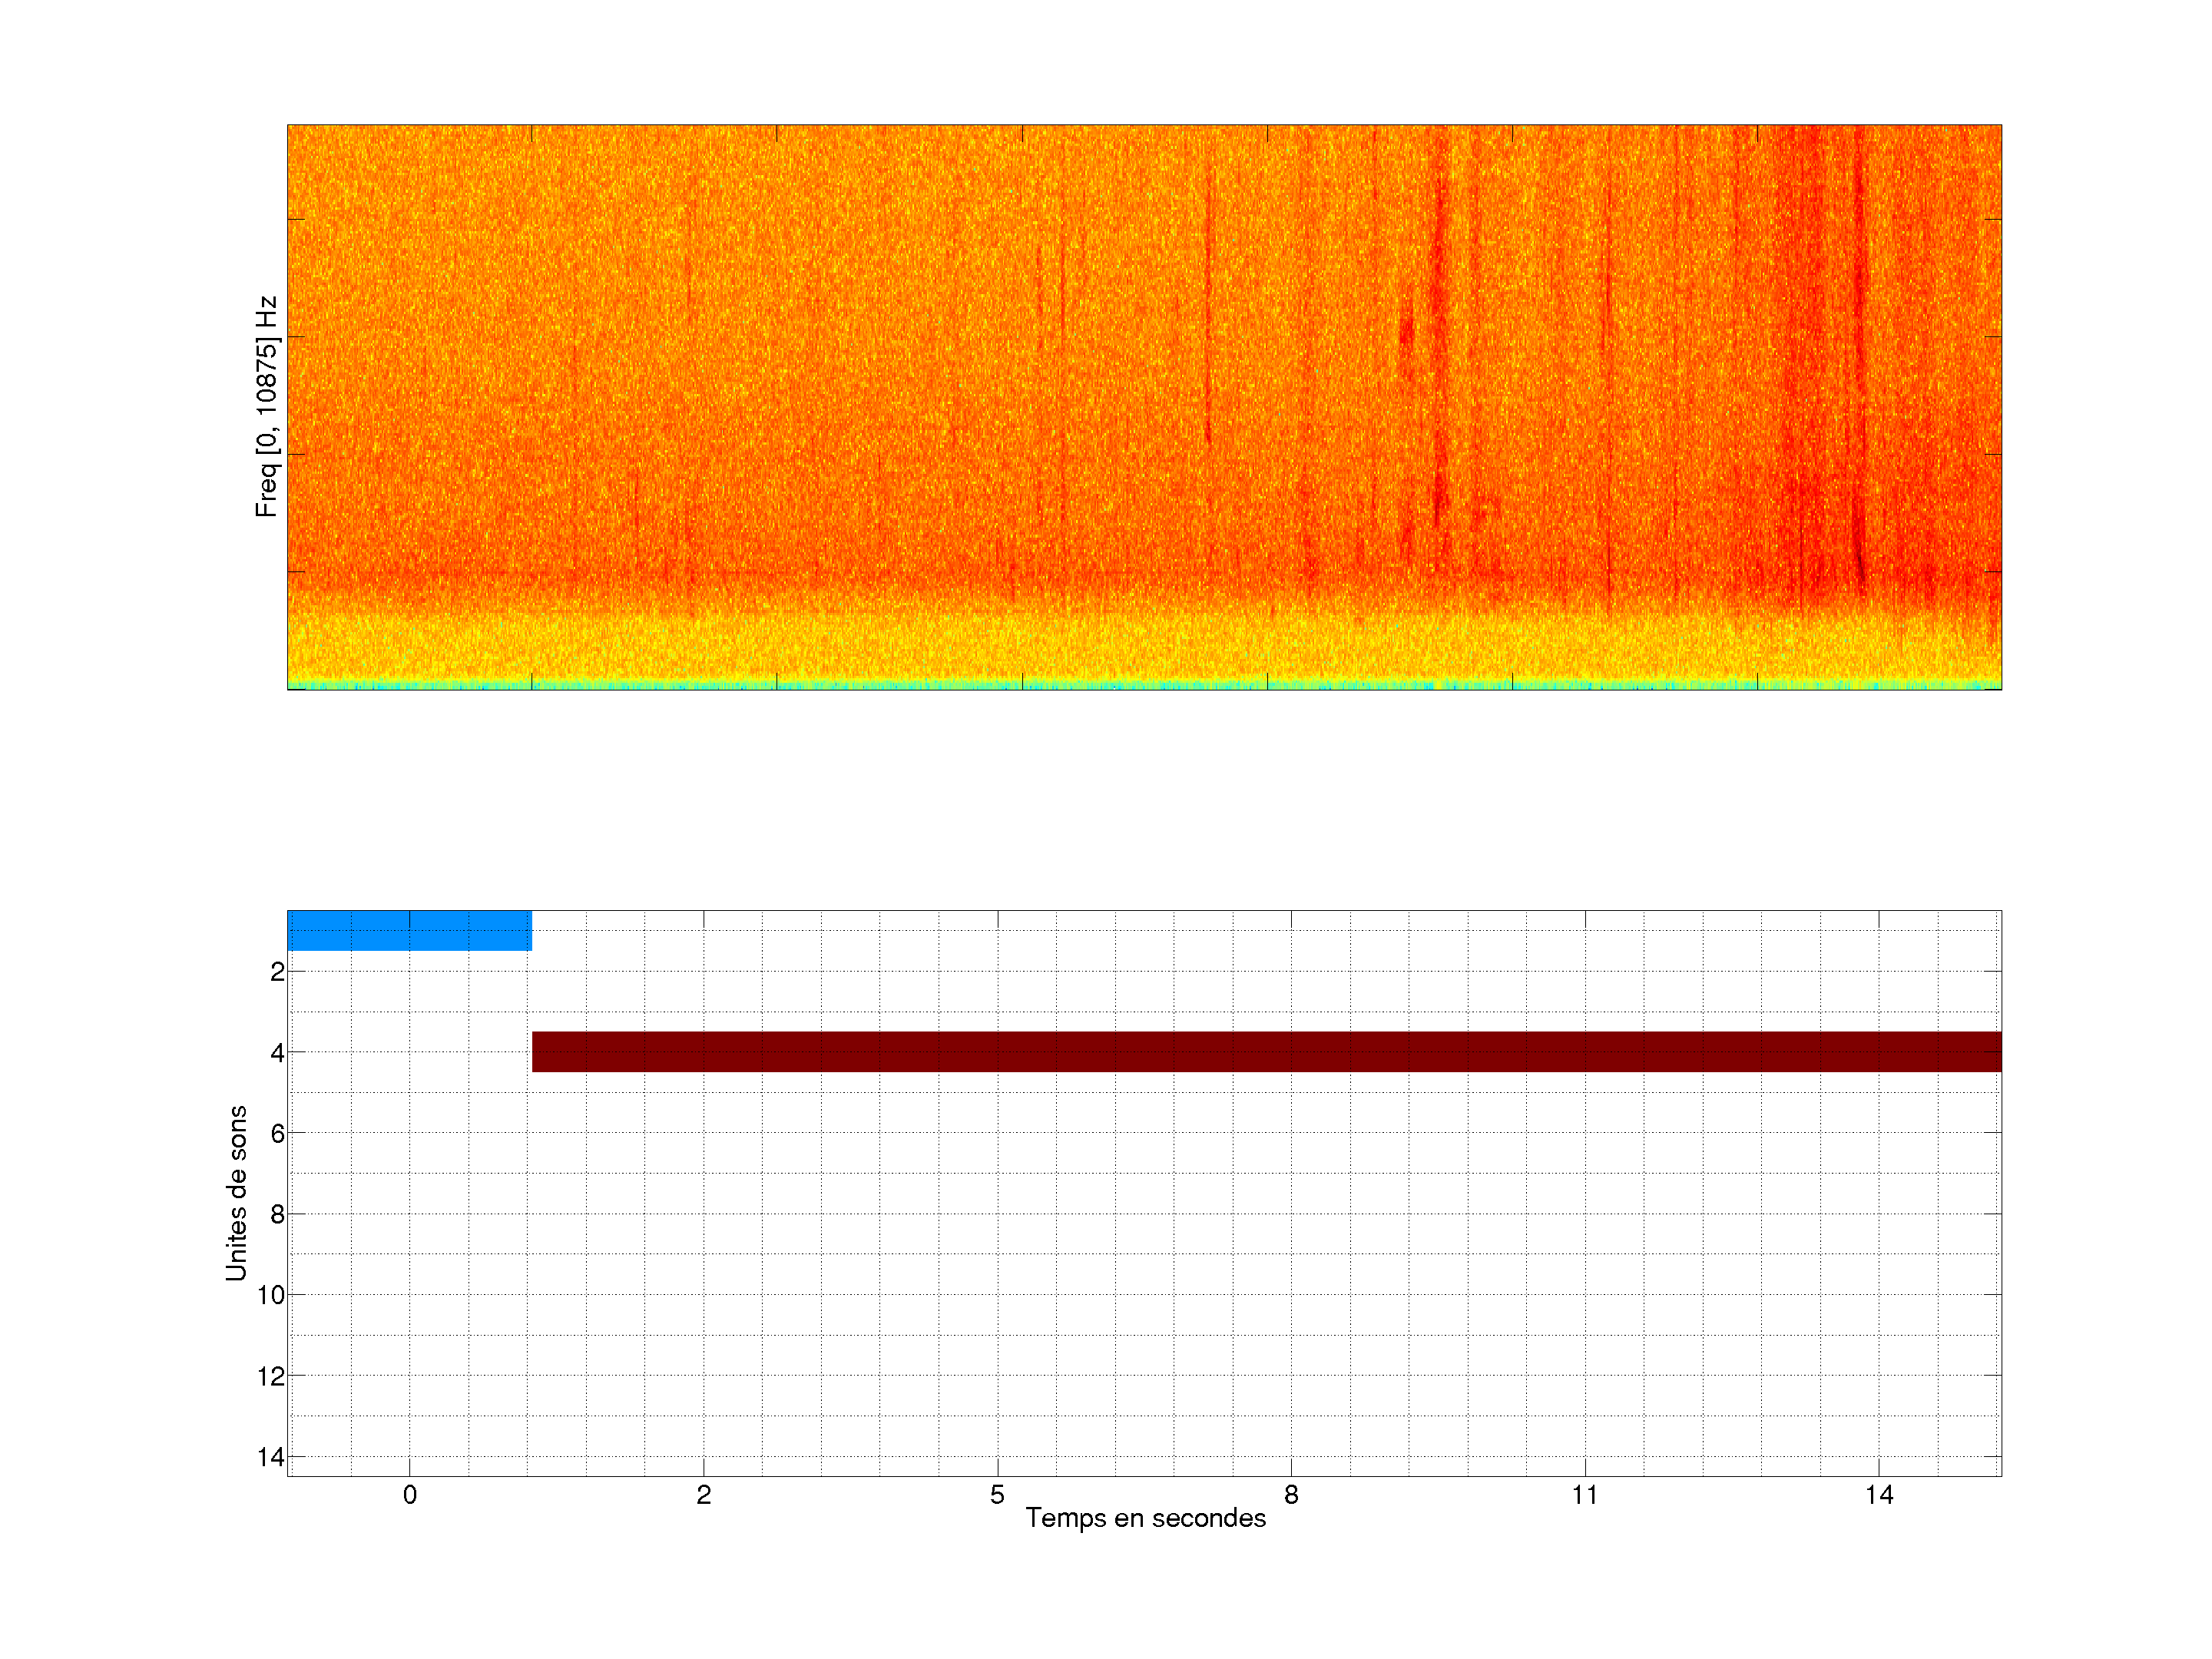Click the dark red sound-unit bar
The width and height of the screenshot is (2212, 1659).
[x=1266, y=1051]
